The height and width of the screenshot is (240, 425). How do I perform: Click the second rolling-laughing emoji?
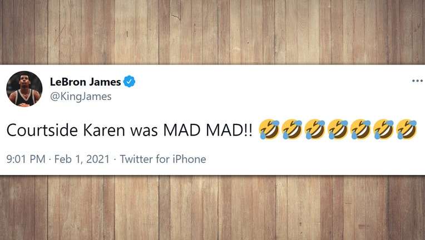pyautogui.click(x=292, y=129)
